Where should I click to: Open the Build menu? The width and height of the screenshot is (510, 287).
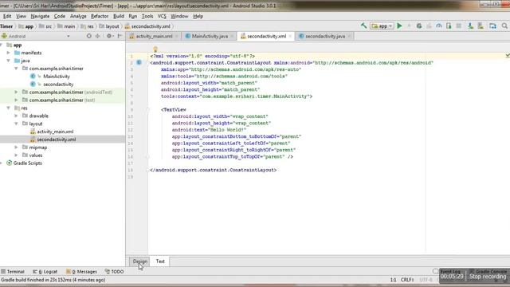coord(119,16)
